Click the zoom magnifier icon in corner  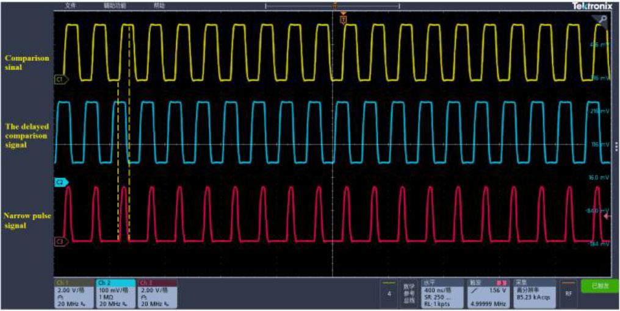(x=603, y=20)
